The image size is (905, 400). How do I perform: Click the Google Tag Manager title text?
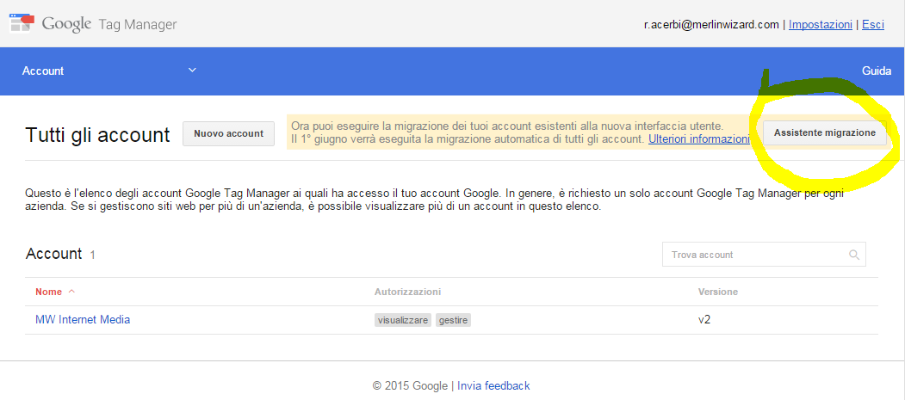coord(109,24)
